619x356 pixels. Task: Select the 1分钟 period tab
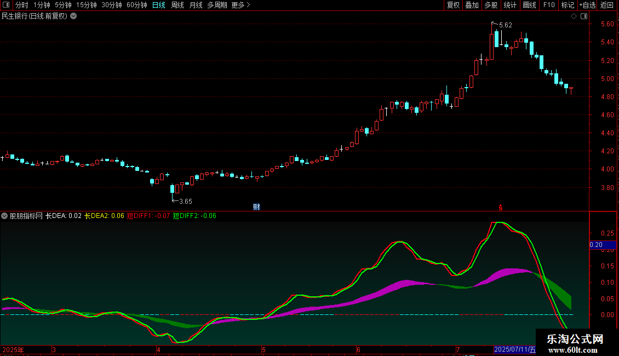[x=42, y=5]
